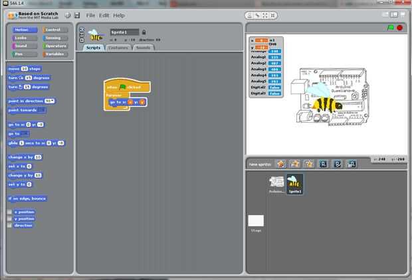Click the sprite name field Sprite1

pyautogui.click(x=124, y=33)
